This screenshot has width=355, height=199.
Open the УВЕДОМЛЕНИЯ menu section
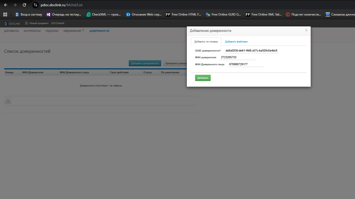[x=72, y=31]
